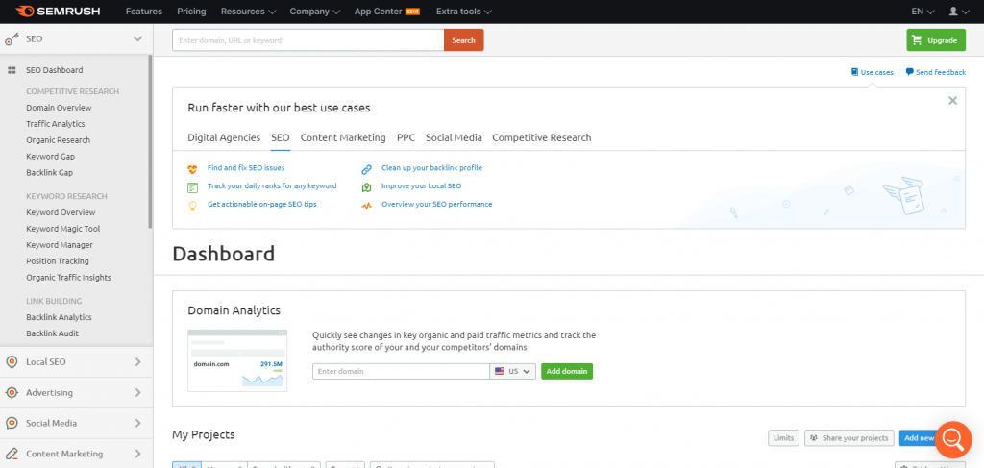Click the Limits button
984x468 pixels.
pos(783,438)
